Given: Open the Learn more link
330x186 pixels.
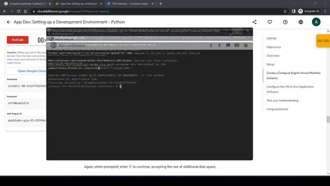Looking at the screenshot, I should [14, 63].
